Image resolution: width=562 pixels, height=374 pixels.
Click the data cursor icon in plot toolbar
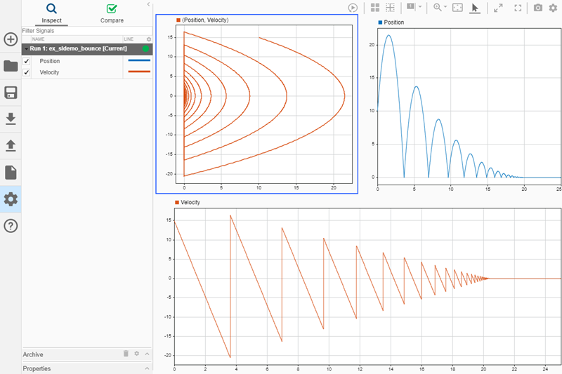[411, 7]
